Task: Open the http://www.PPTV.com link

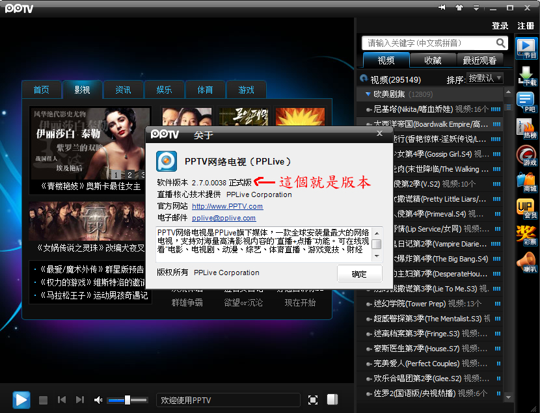Action: [x=227, y=206]
